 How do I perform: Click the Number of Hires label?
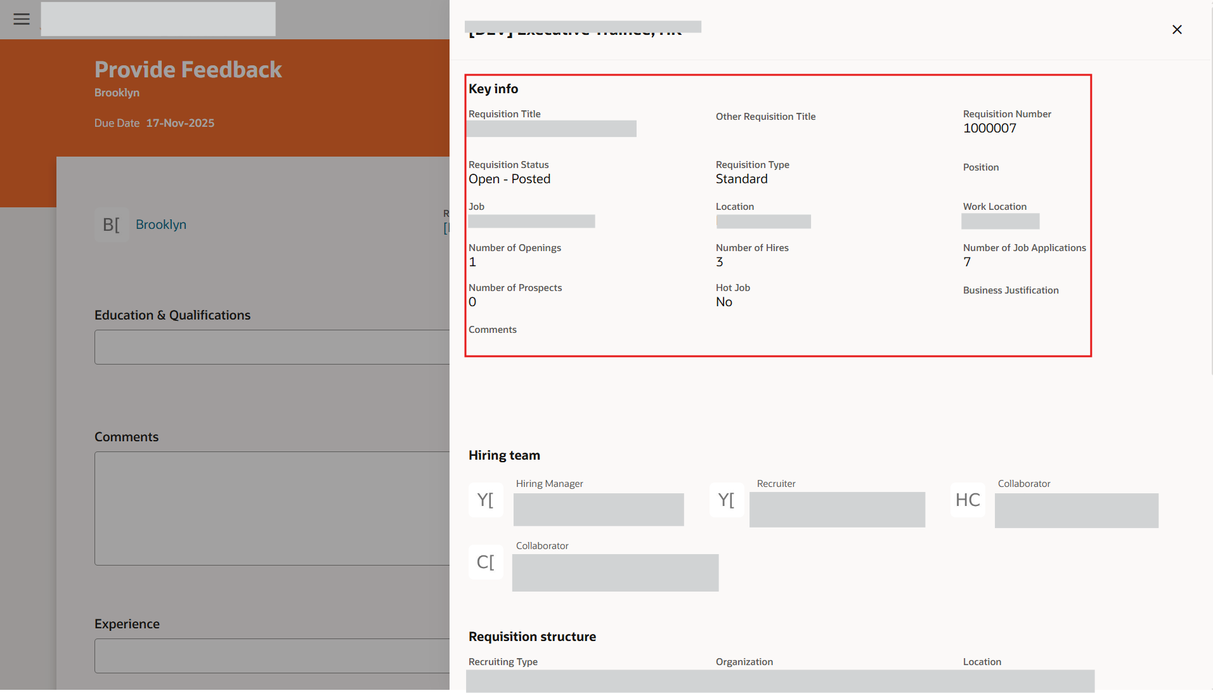click(752, 248)
